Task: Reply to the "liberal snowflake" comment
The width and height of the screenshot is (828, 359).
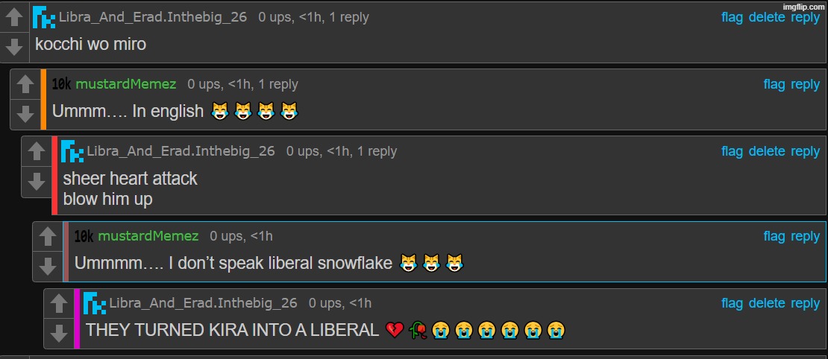Action: coord(806,237)
